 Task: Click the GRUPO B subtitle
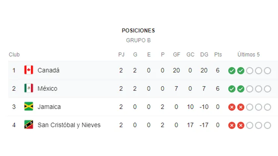point(138,40)
